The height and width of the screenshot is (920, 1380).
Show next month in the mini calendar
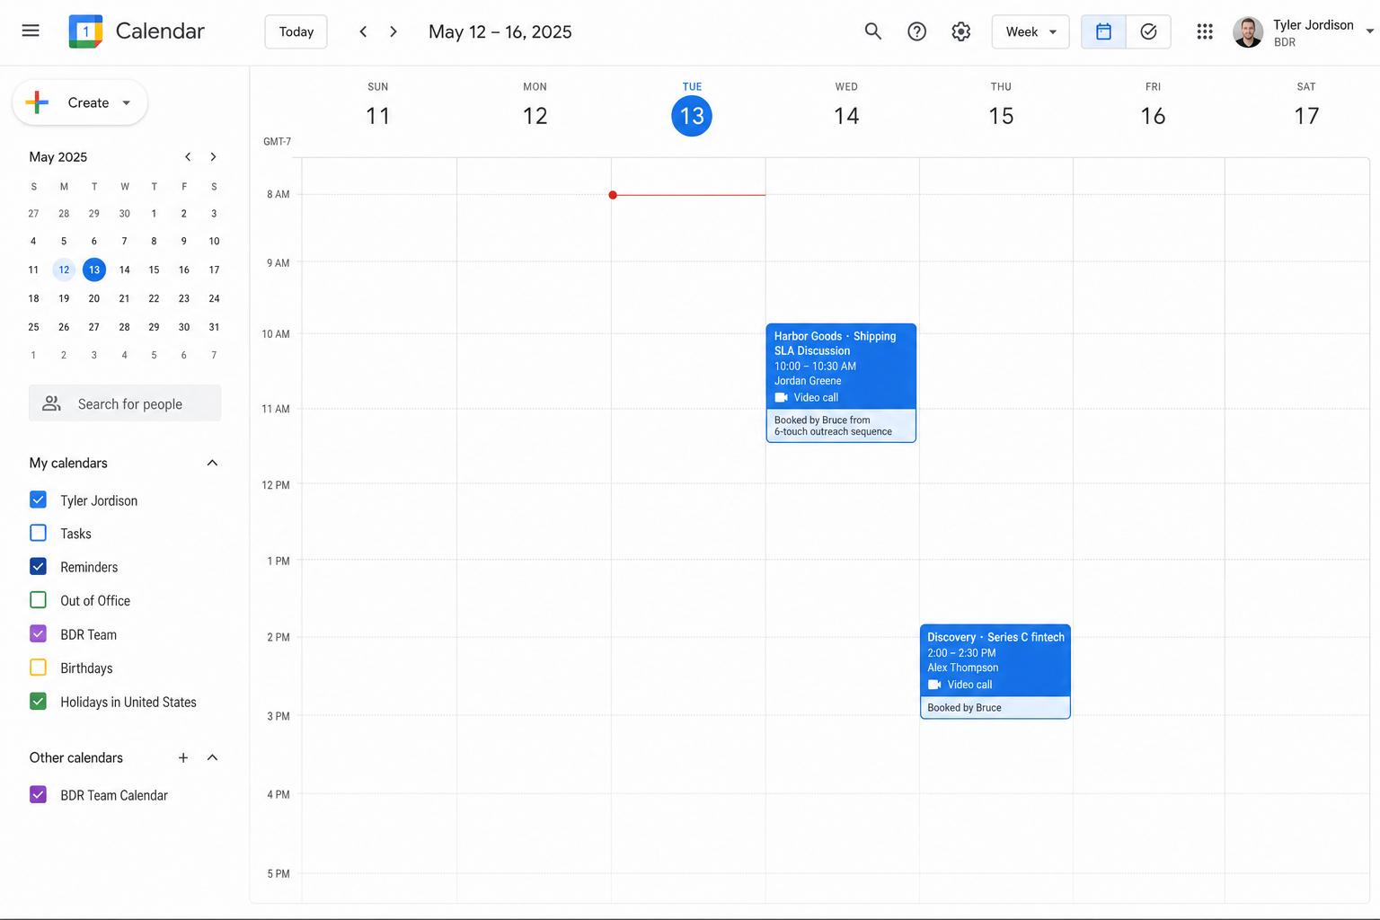213,156
